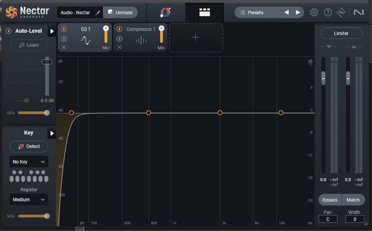Toggle the EQ 1 power bypass switch
The width and height of the screenshot is (372, 231).
pos(64,29)
